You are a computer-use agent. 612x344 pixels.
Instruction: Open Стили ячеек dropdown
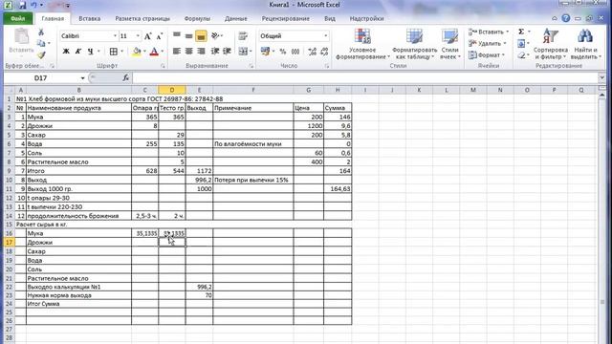[450, 45]
